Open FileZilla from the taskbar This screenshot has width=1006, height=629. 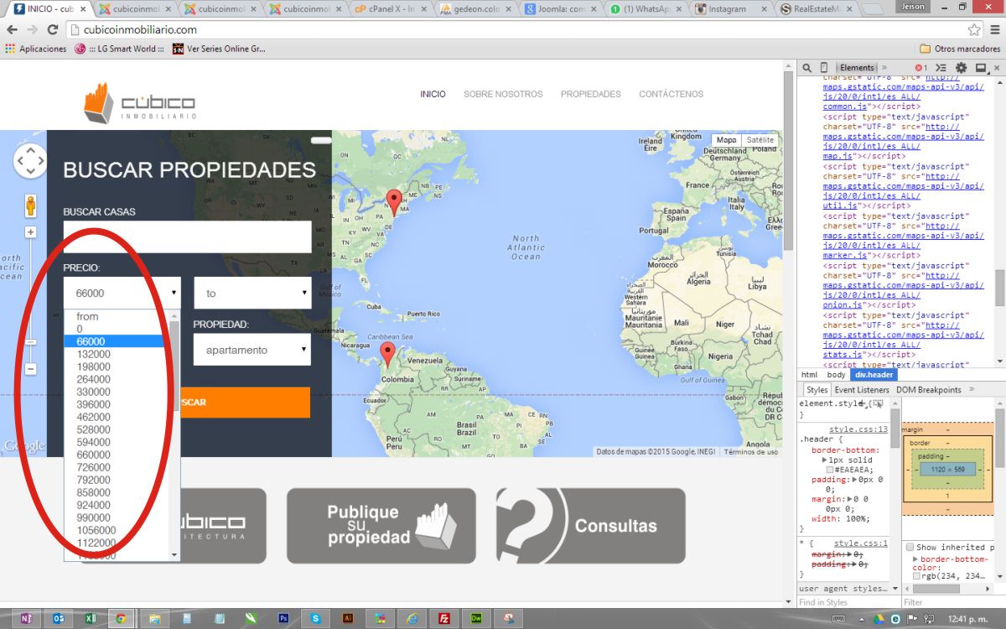click(x=443, y=619)
